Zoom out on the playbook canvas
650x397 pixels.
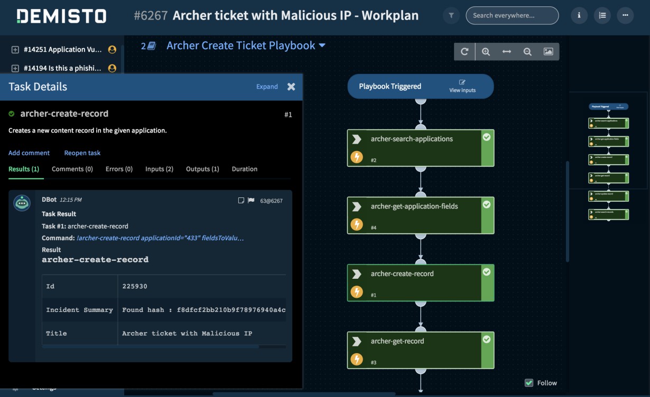[x=527, y=52]
